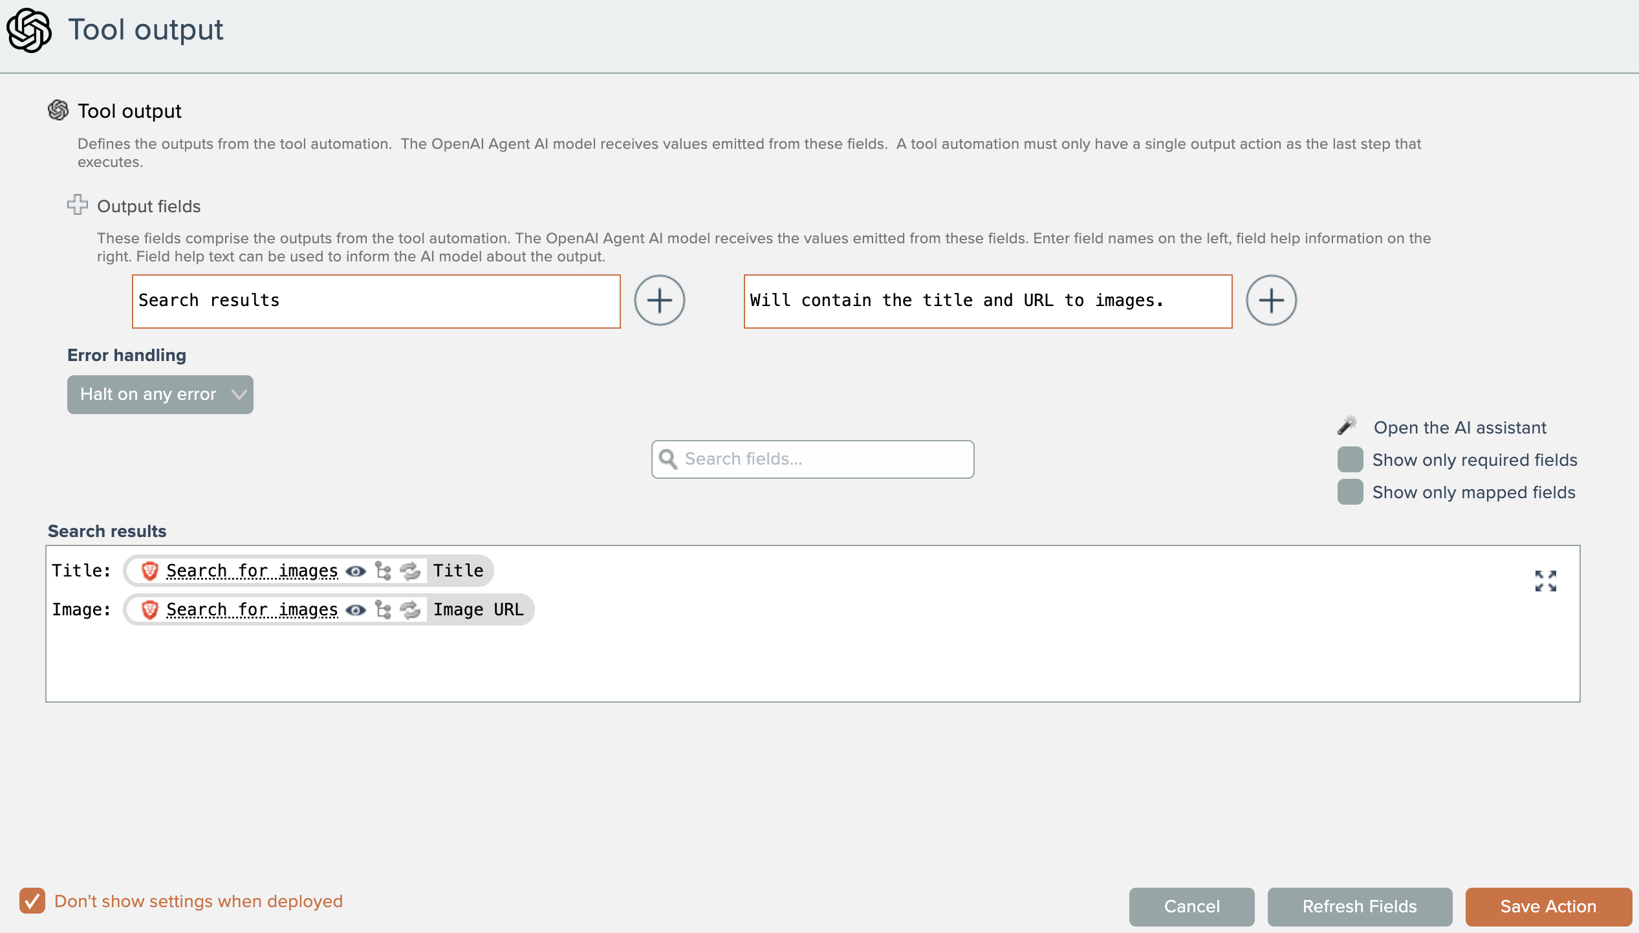Click the Output fields plus icon
The image size is (1639, 933).
tap(78, 205)
